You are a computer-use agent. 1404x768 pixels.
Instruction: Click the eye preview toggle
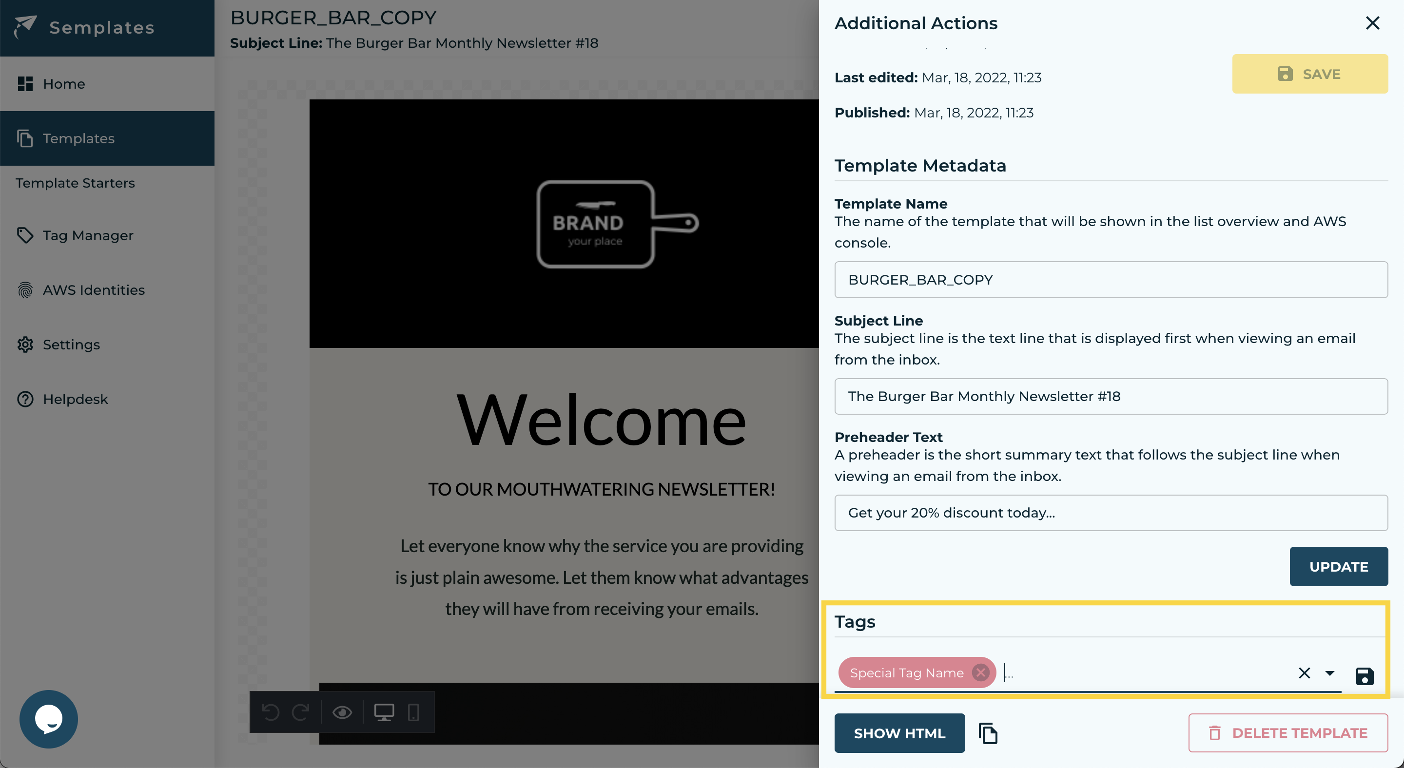(342, 711)
